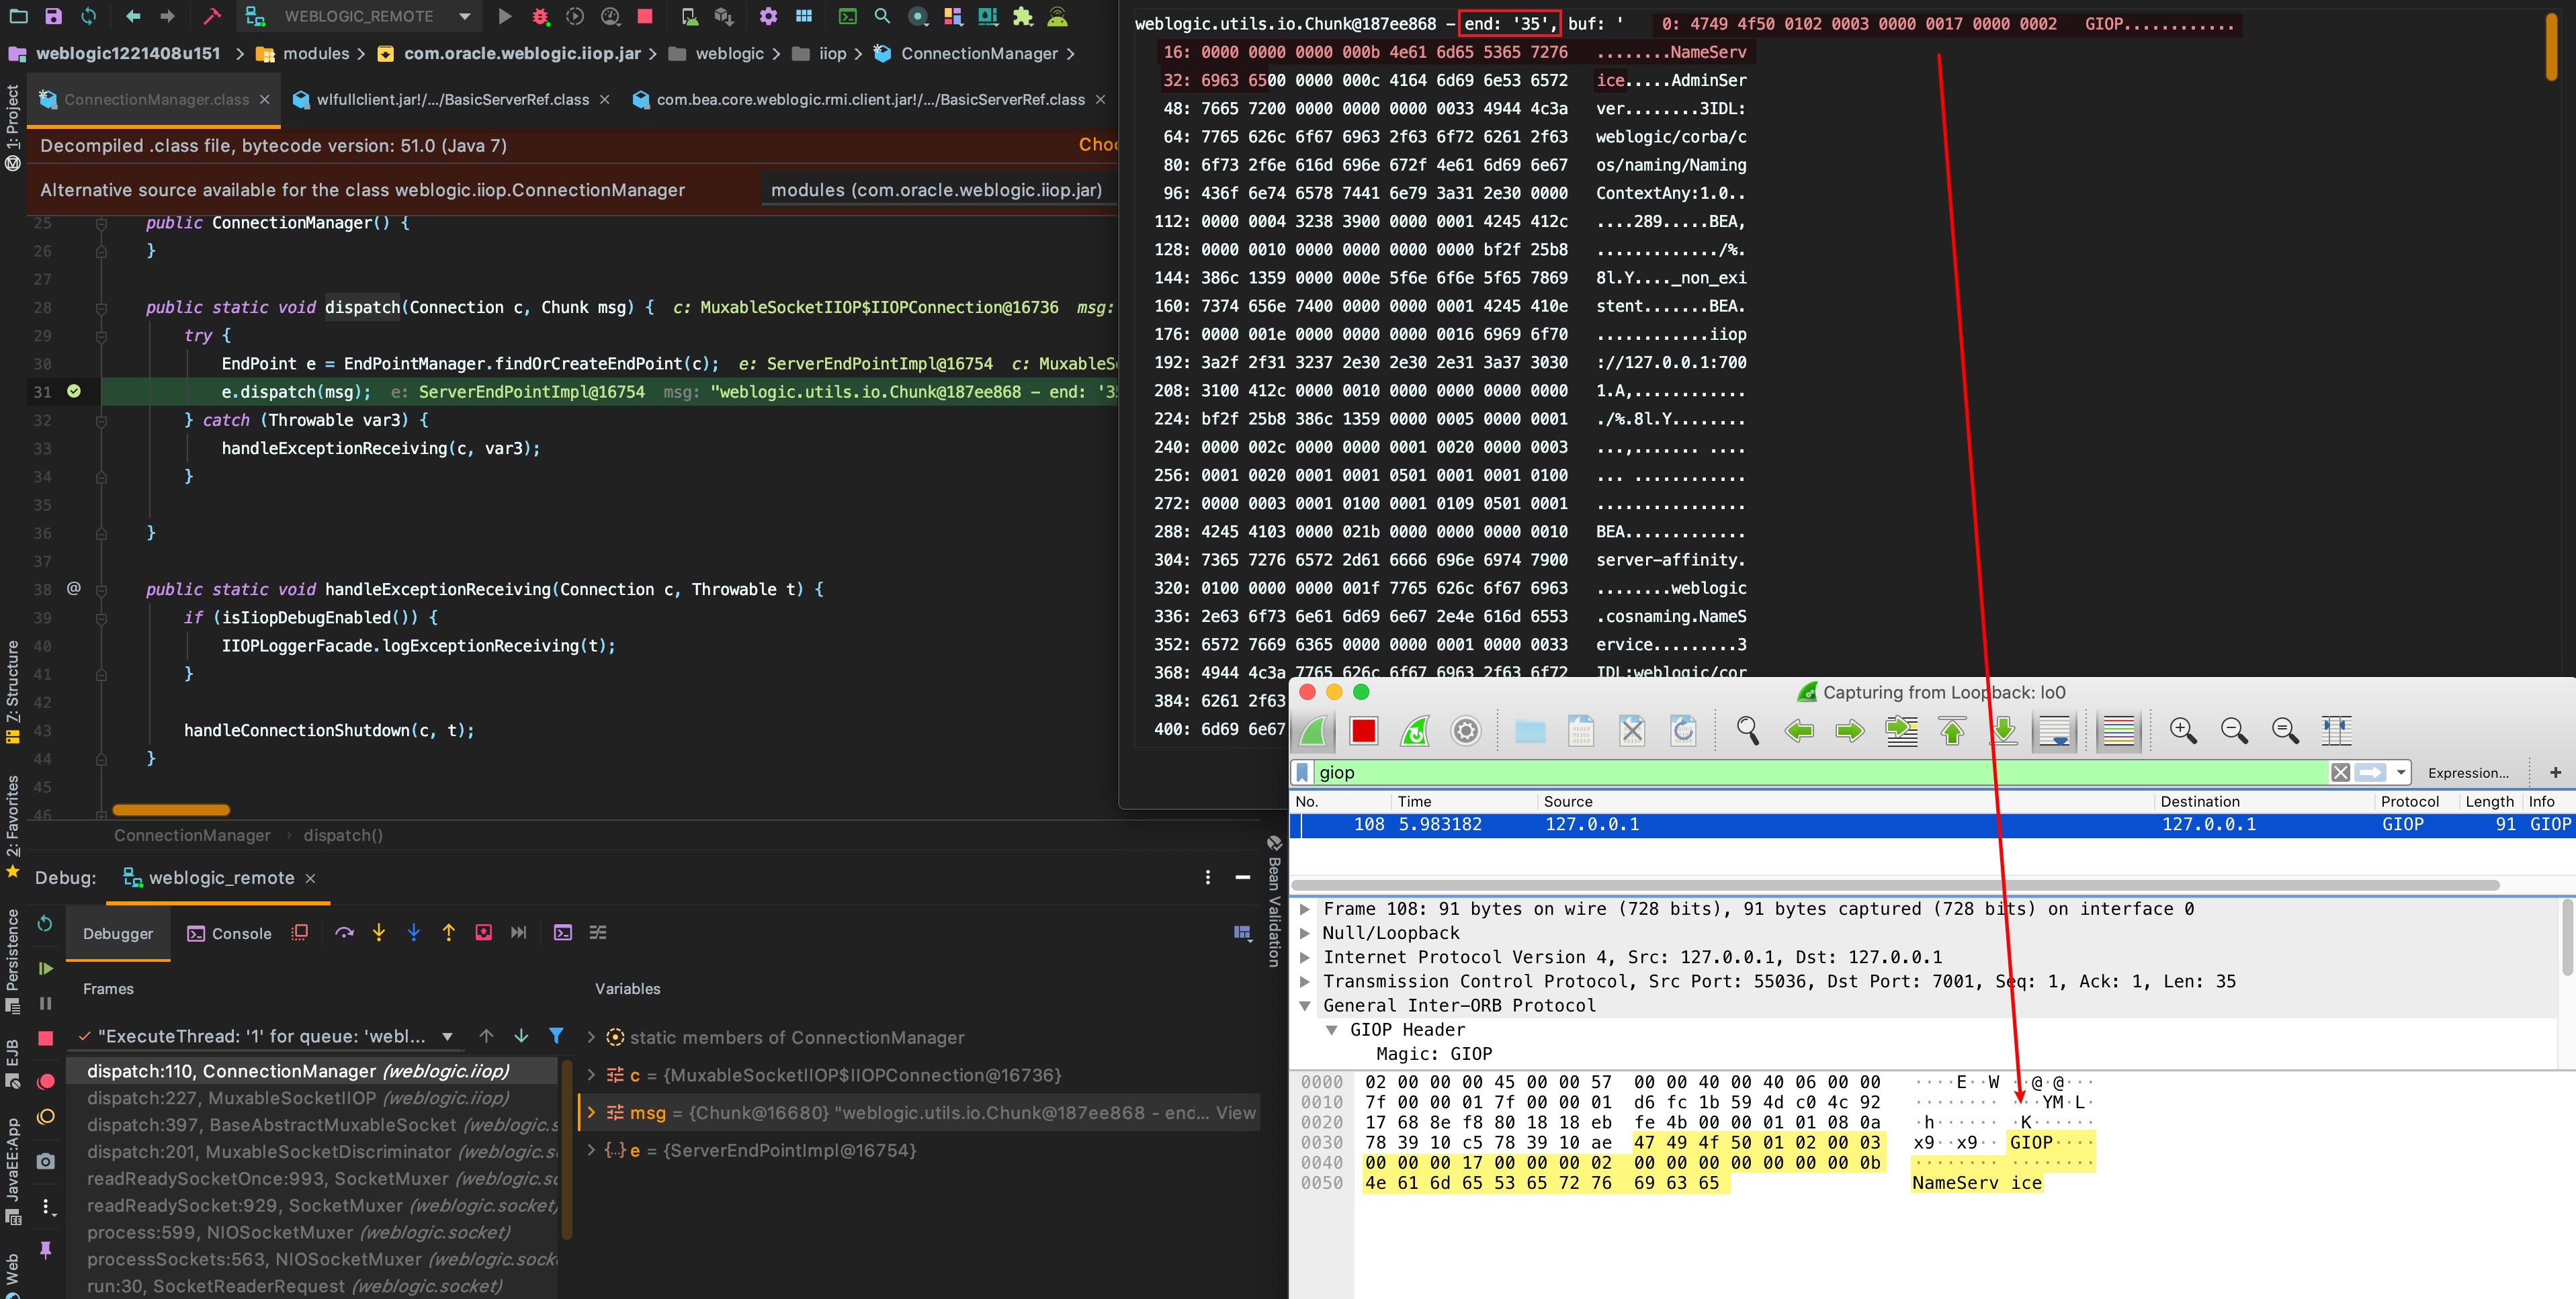Viewport: 2576px width, 1299px height.
Task: Click View link on msg variable
Action: coord(1235,1112)
